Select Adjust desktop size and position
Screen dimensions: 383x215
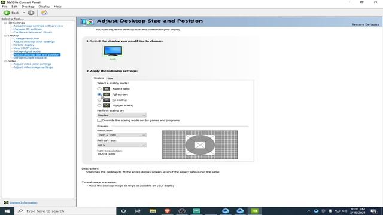[37, 54]
